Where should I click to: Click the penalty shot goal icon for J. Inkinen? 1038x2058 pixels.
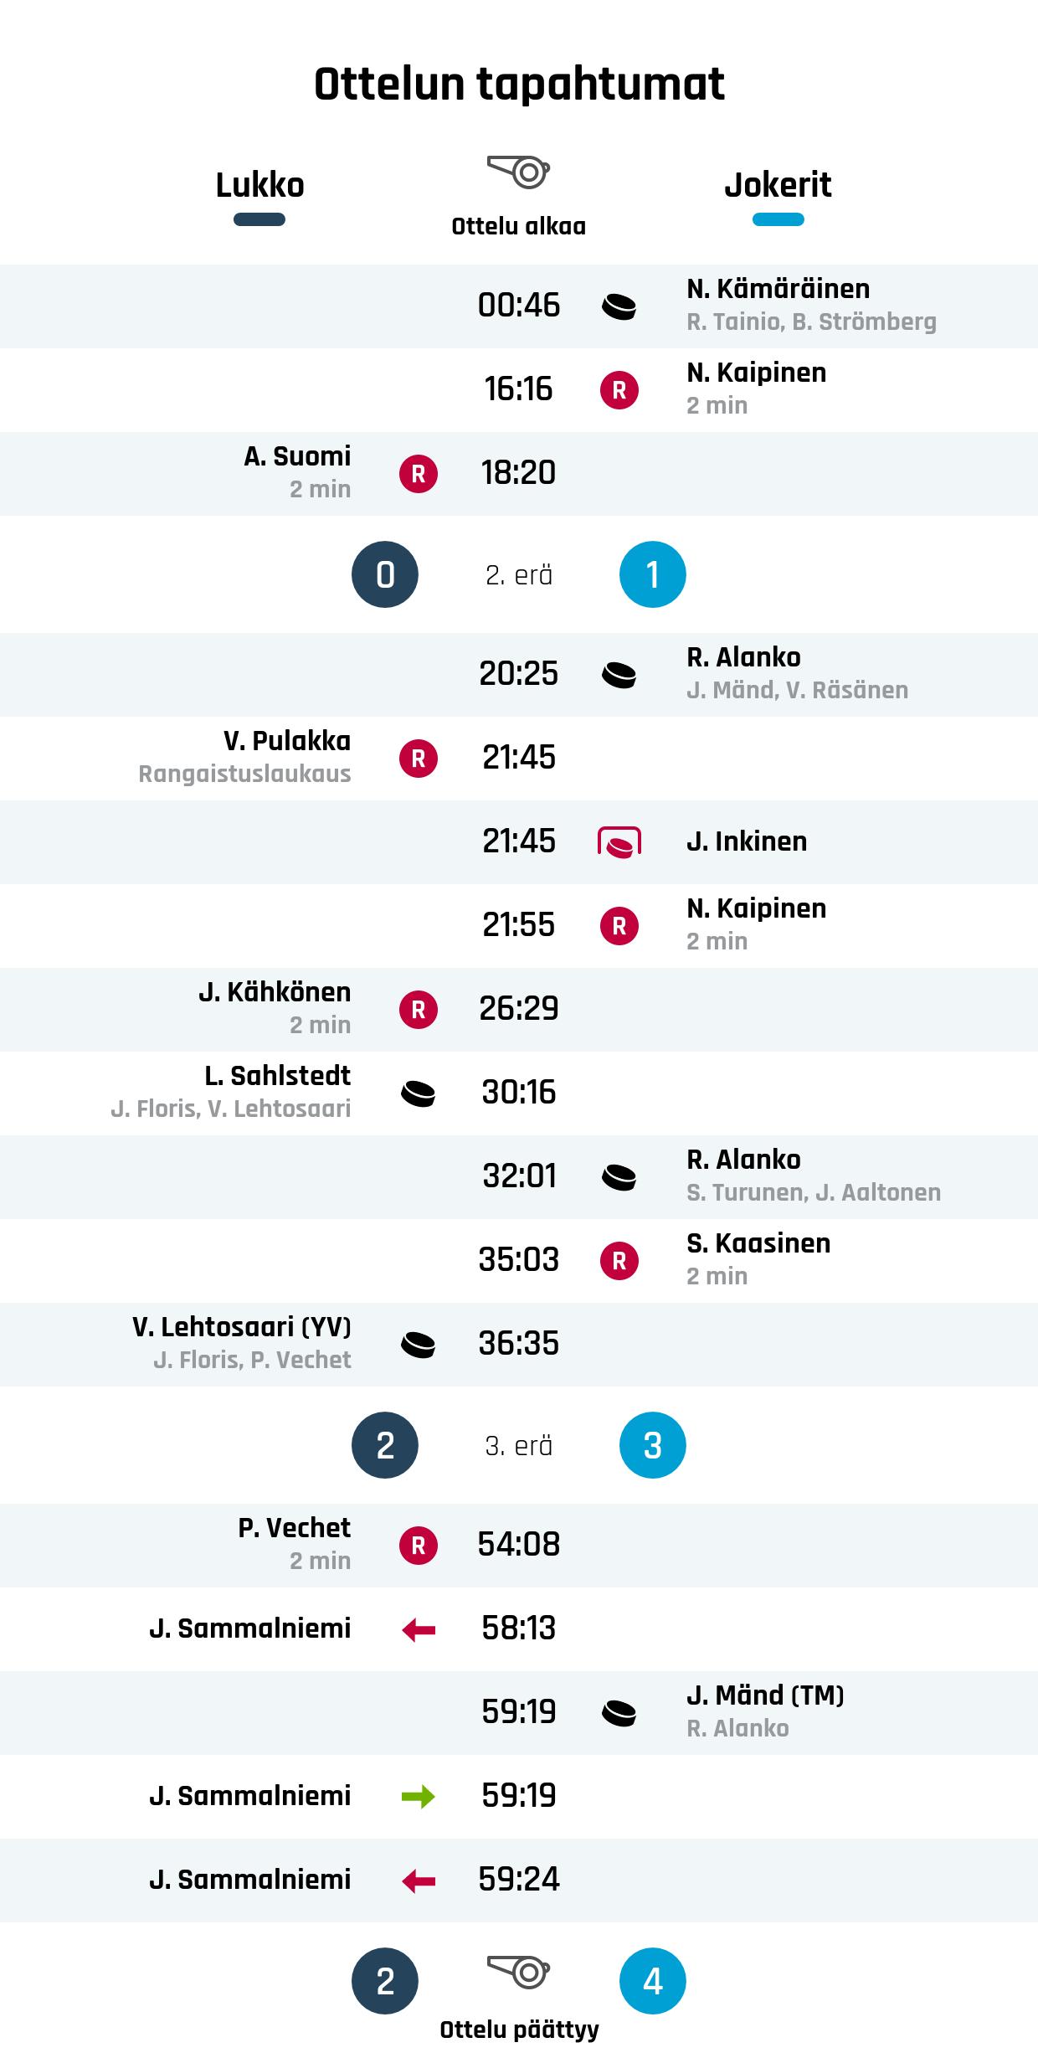point(619,841)
